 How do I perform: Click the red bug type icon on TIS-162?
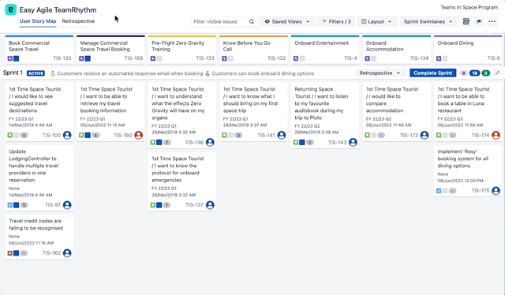tap(10, 253)
